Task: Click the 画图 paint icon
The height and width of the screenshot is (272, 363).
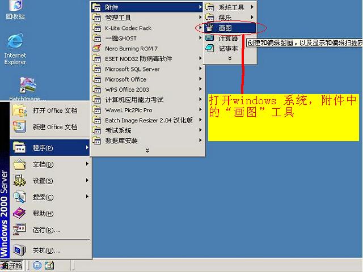Action: [209, 28]
